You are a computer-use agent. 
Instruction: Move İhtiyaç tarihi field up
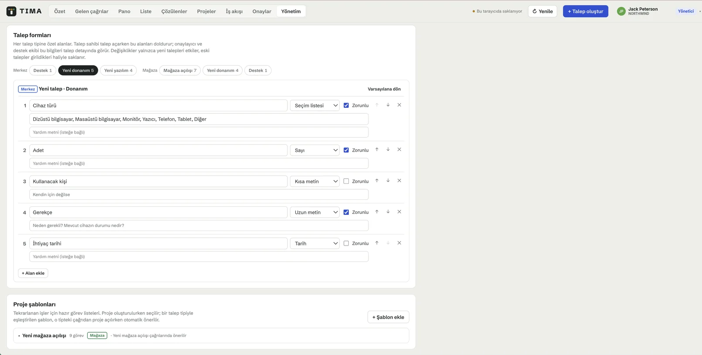[x=377, y=243]
